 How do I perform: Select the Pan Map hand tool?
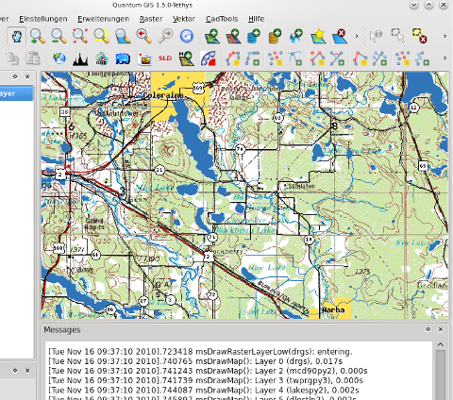point(16,37)
